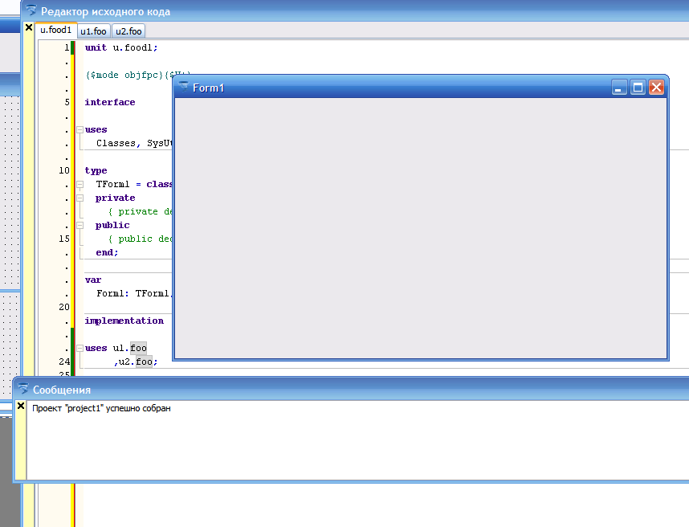This screenshot has width=689, height=527.
Task: Click the Messages window title icon
Action: pyautogui.click(x=22, y=389)
